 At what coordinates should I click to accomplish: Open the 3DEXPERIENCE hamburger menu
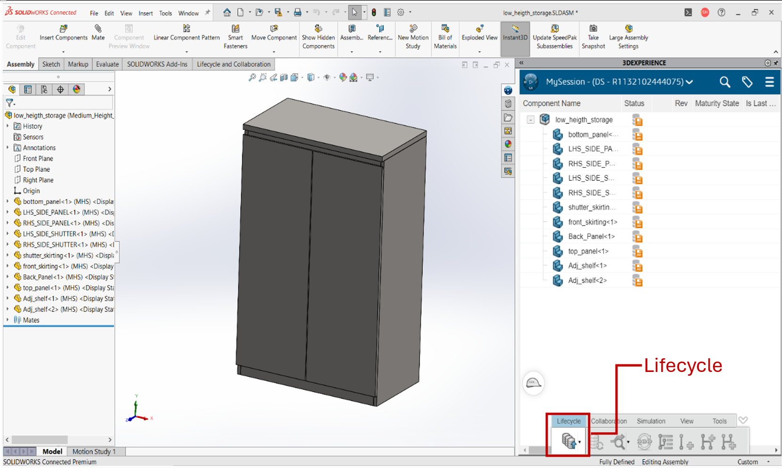(769, 82)
